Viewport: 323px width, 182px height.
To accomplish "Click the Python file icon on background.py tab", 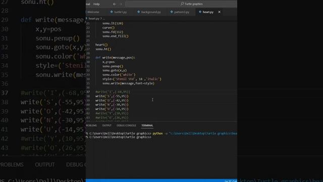I will click(138, 12).
